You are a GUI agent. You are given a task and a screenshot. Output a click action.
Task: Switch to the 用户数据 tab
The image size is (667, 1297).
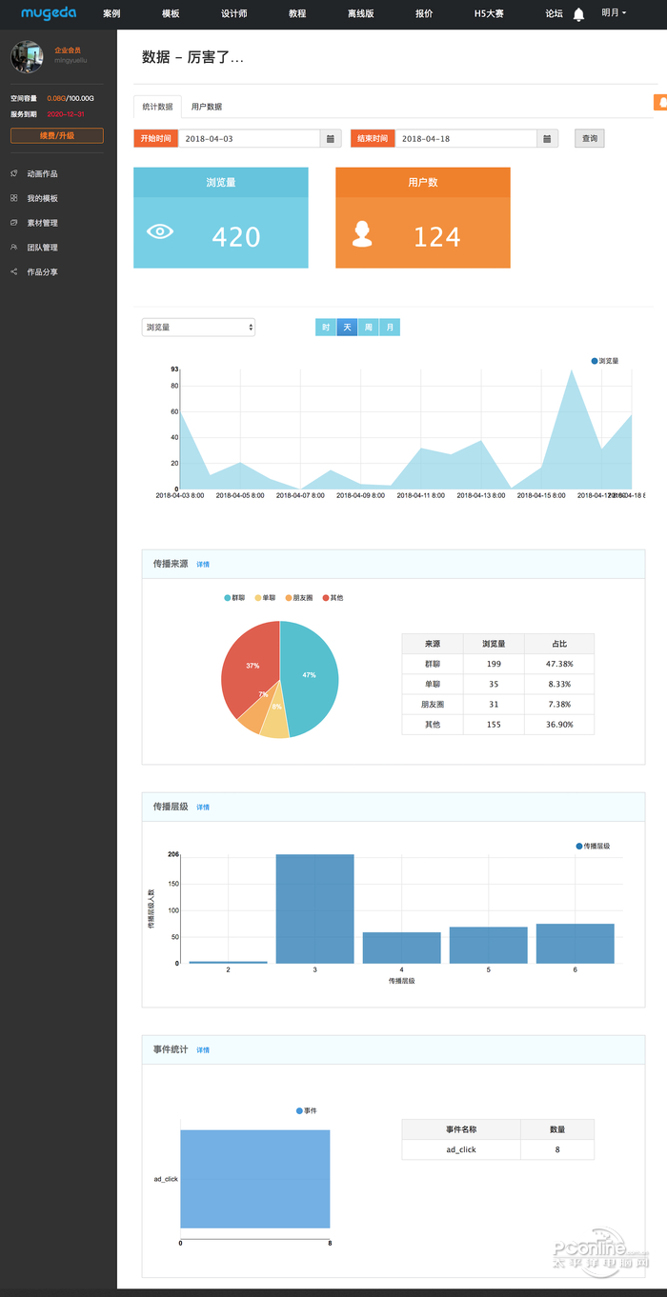207,107
